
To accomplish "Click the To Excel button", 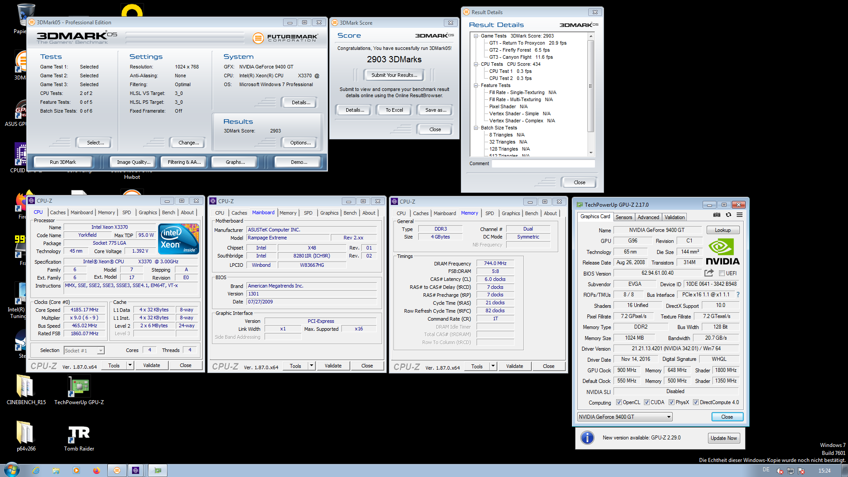I will pos(394,110).
